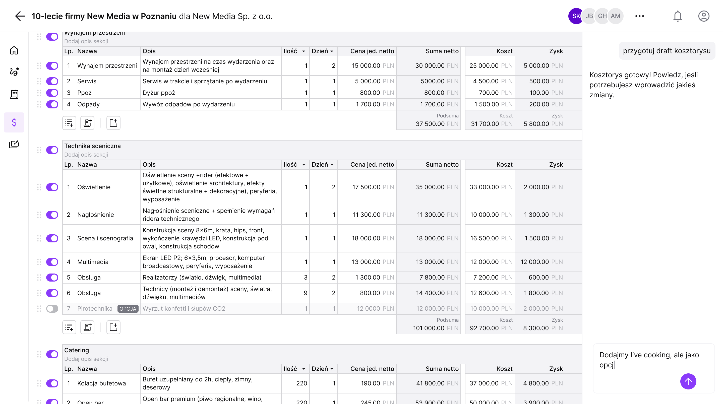723x404 pixels.
Task: Disable the Nagłośnienie row toggle
Action: click(52, 215)
